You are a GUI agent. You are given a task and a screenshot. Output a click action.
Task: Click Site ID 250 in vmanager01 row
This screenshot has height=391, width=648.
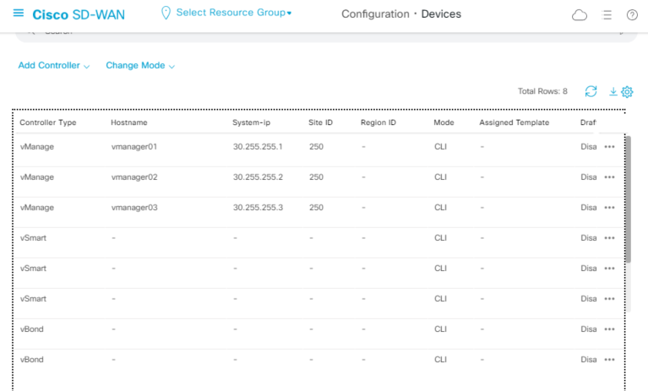click(x=316, y=147)
